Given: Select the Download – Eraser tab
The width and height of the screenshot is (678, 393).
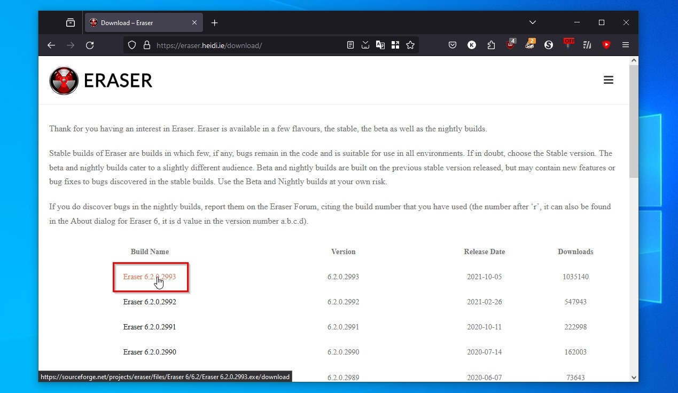Looking at the screenshot, I should pos(144,22).
